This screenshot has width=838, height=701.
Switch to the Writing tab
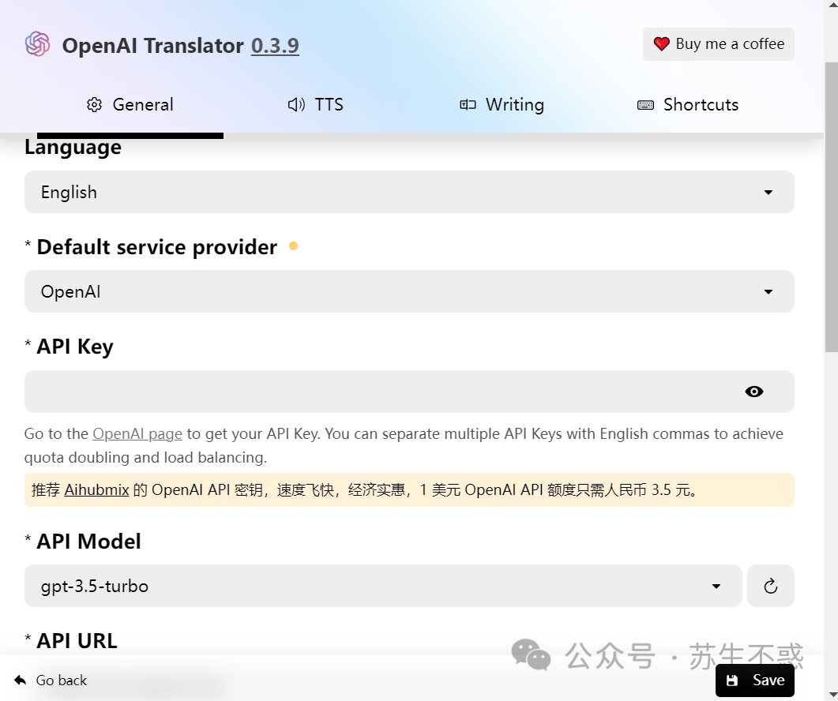[x=502, y=104]
